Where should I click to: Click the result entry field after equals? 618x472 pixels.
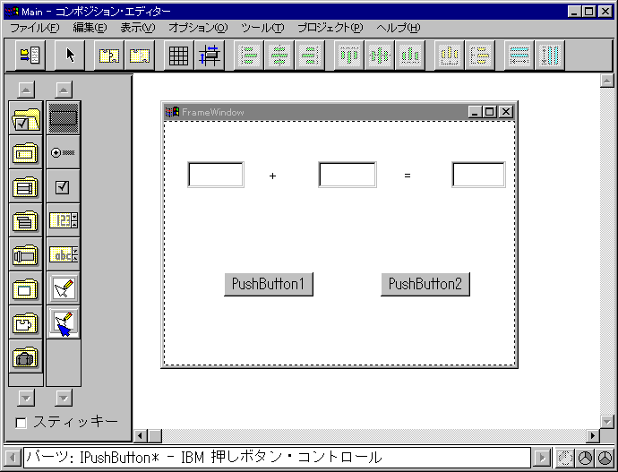pos(478,175)
